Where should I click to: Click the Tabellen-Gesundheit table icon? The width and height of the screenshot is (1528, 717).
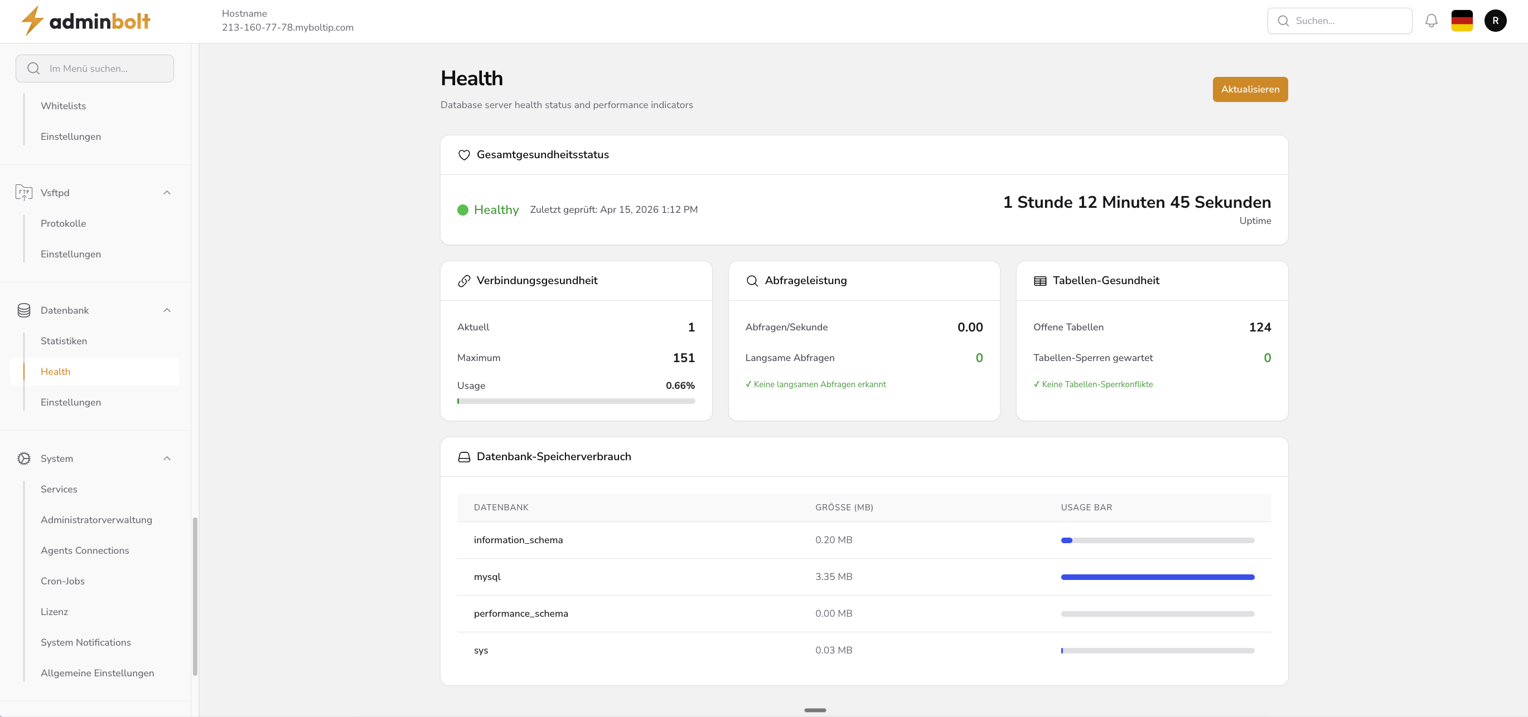click(x=1040, y=280)
